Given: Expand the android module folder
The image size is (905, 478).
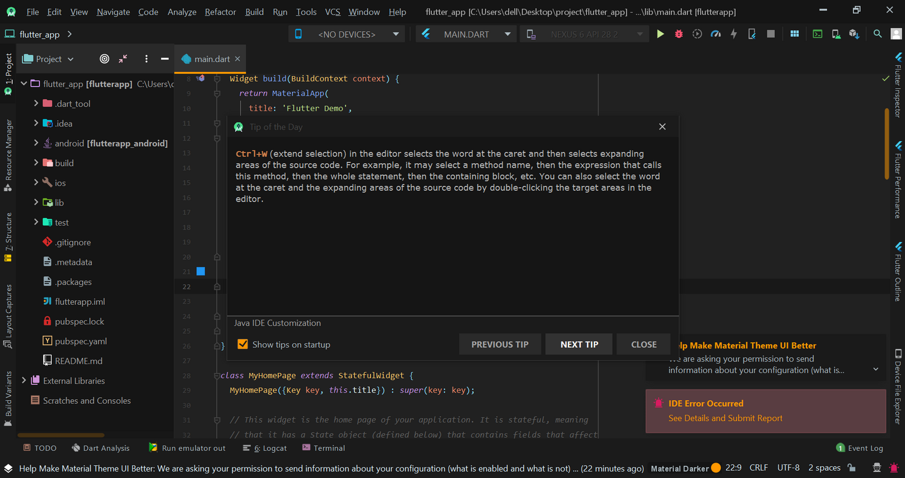Looking at the screenshot, I should pos(36,143).
